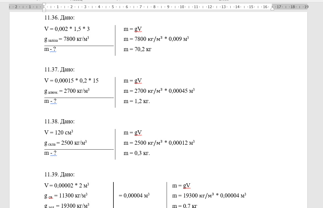
Task: Click the lead density line '11300 кг/м3'
Action: pyautogui.click(x=66, y=196)
